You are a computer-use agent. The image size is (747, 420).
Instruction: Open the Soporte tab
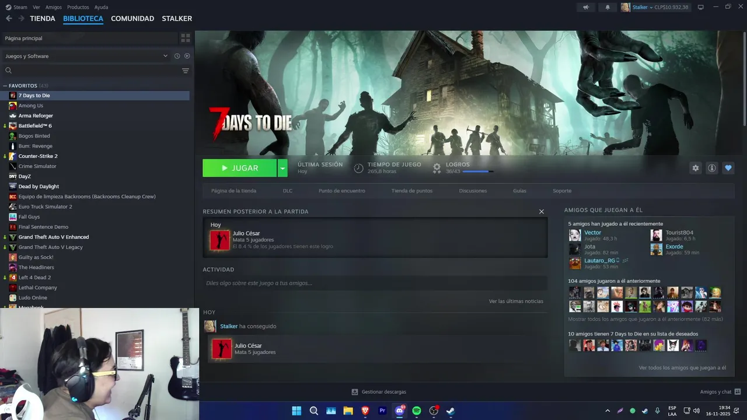pos(562,191)
